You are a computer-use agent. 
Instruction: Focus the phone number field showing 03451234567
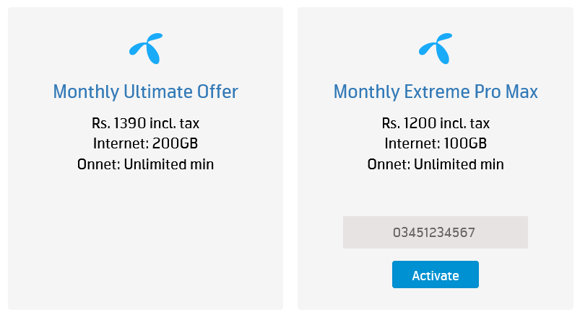(435, 233)
